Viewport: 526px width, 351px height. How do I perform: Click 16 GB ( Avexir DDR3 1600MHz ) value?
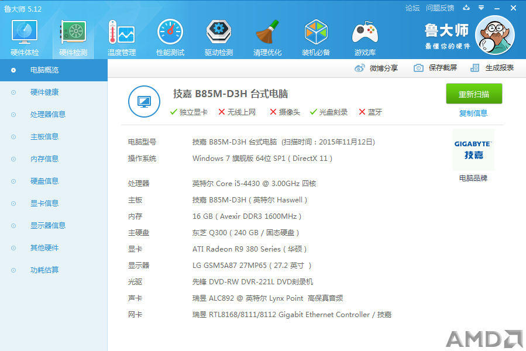[x=247, y=216]
